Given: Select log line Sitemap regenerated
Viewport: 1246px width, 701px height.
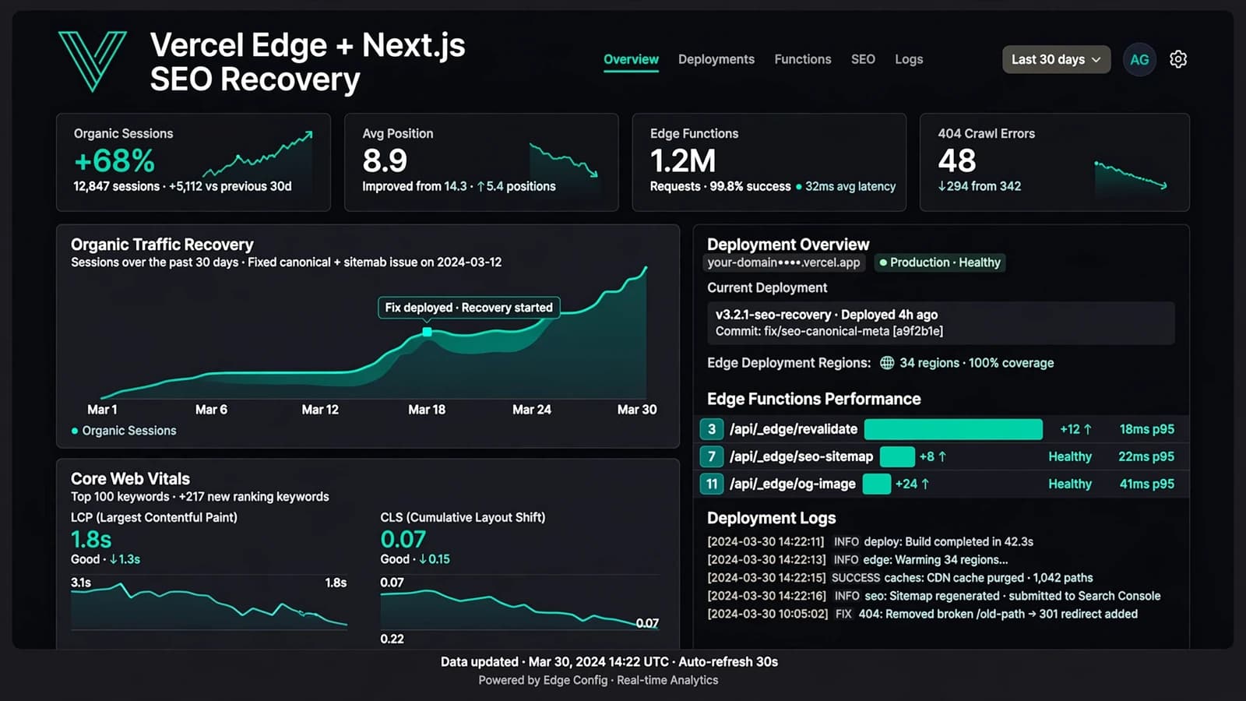Looking at the screenshot, I should click(934, 596).
